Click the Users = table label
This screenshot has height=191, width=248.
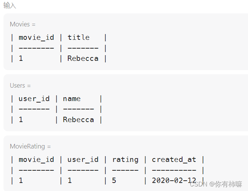[x=20, y=85]
